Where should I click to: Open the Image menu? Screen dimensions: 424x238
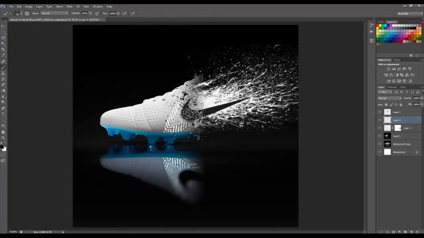[28, 7]
